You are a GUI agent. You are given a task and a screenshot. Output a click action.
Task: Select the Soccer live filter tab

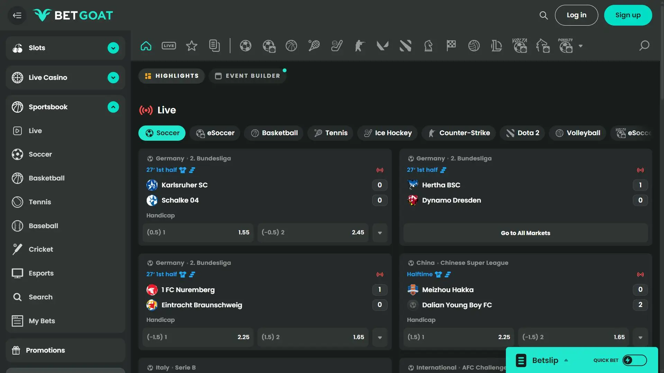(x=162, y=133)
